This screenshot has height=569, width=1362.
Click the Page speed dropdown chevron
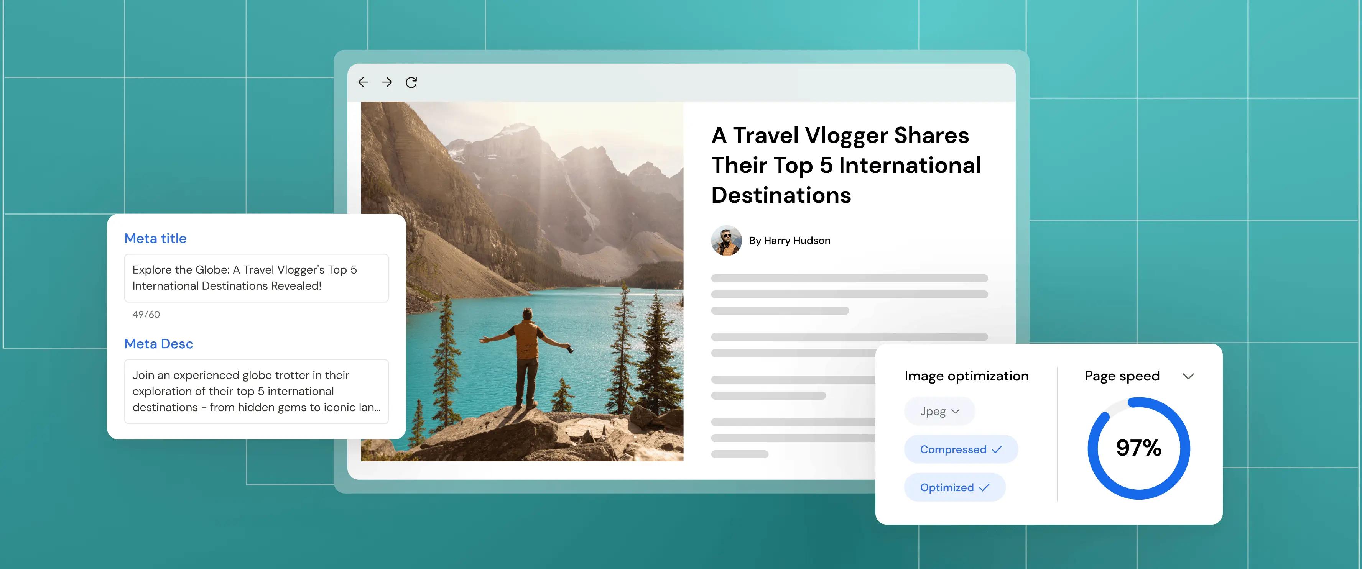pyautogui.click(x=1188, y=376)
